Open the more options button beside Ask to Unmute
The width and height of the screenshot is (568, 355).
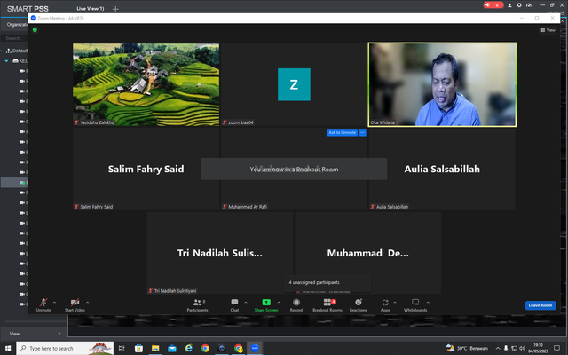(362, 132)
